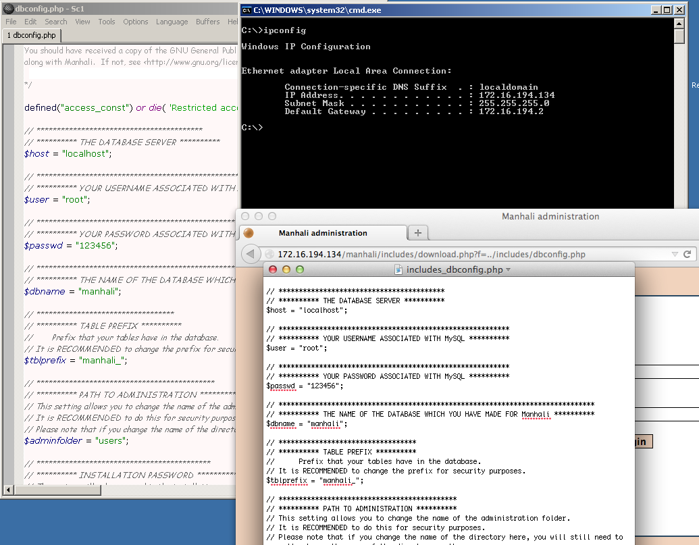Click the Subnet Mask 255.255.255.0 value
The width and height of the screenshot is (699, 545).
[x=514, y=103]
